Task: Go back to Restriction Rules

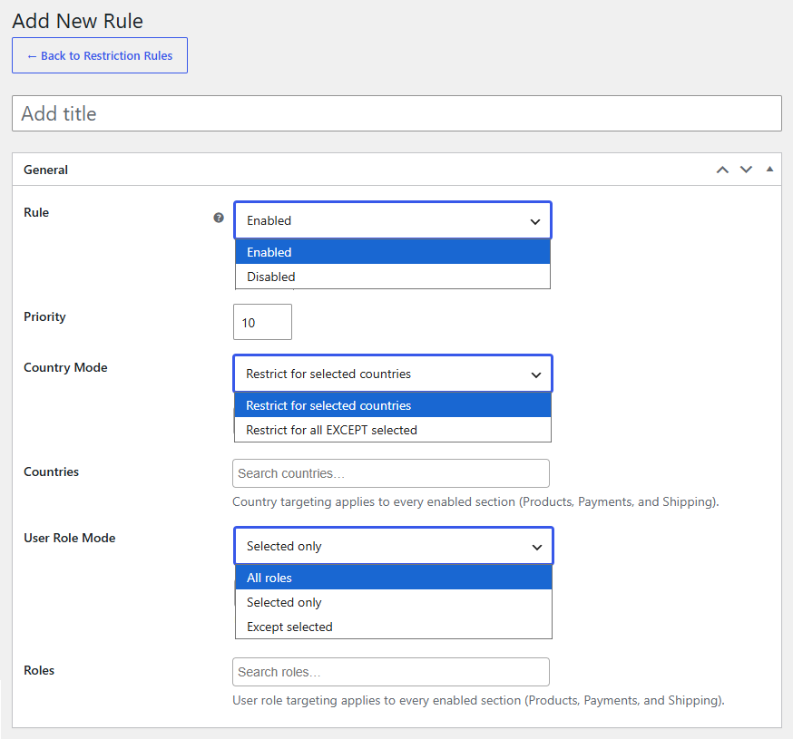Action: pos(100,55)
